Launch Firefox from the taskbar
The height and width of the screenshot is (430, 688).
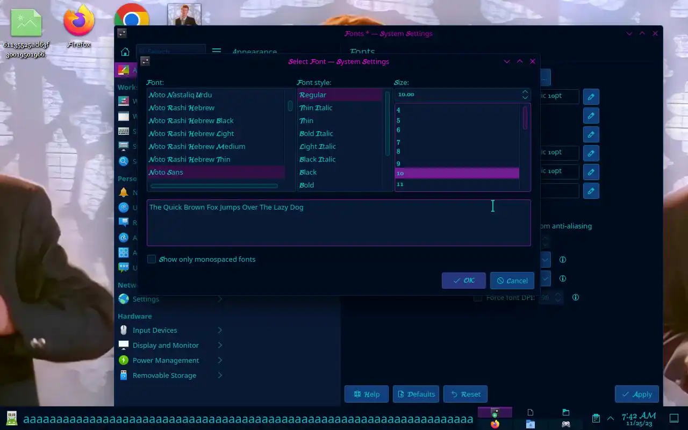[x=495, y=424]
